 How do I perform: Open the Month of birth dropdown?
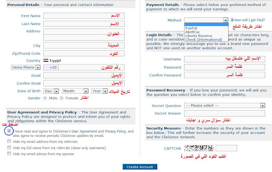click(x=74, y=91)
